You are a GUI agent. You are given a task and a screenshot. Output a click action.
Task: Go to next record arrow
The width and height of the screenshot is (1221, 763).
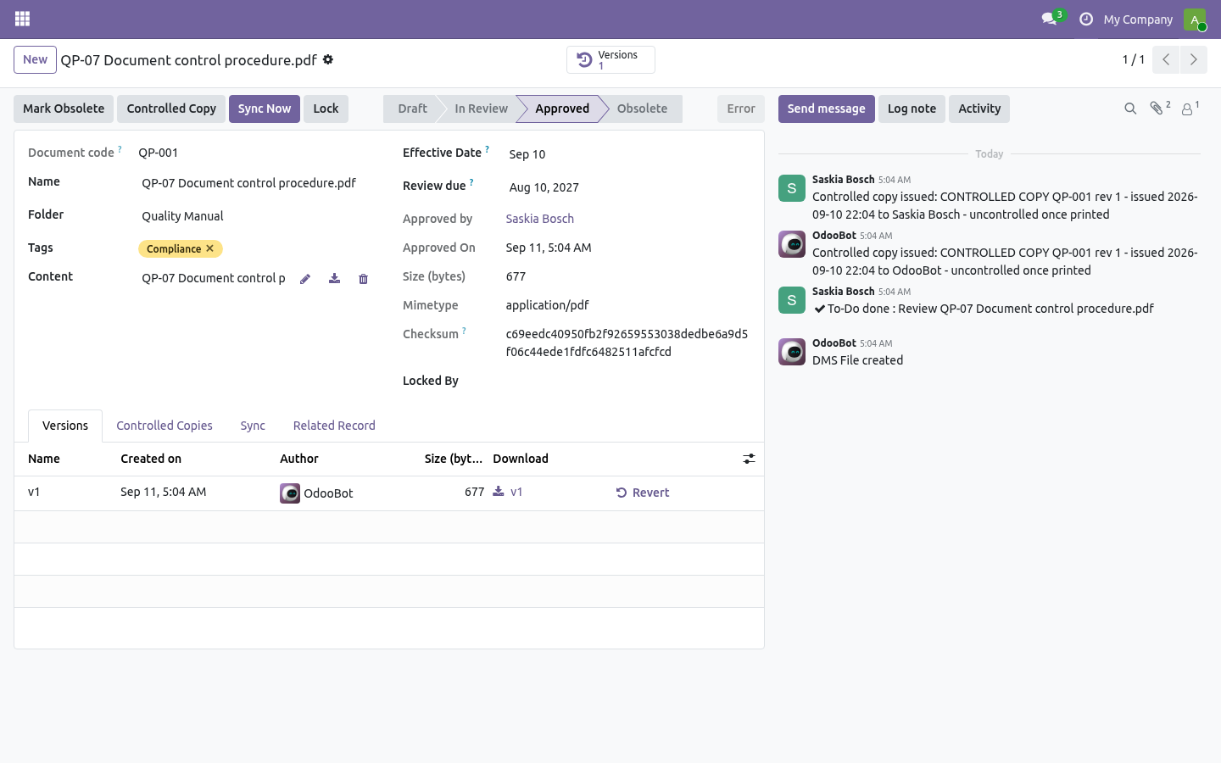coord(1193,59)
